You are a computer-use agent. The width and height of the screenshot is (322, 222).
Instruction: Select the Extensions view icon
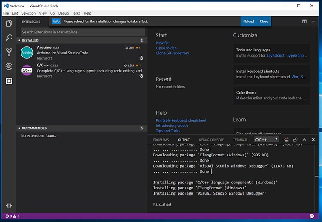pos(9,81)
